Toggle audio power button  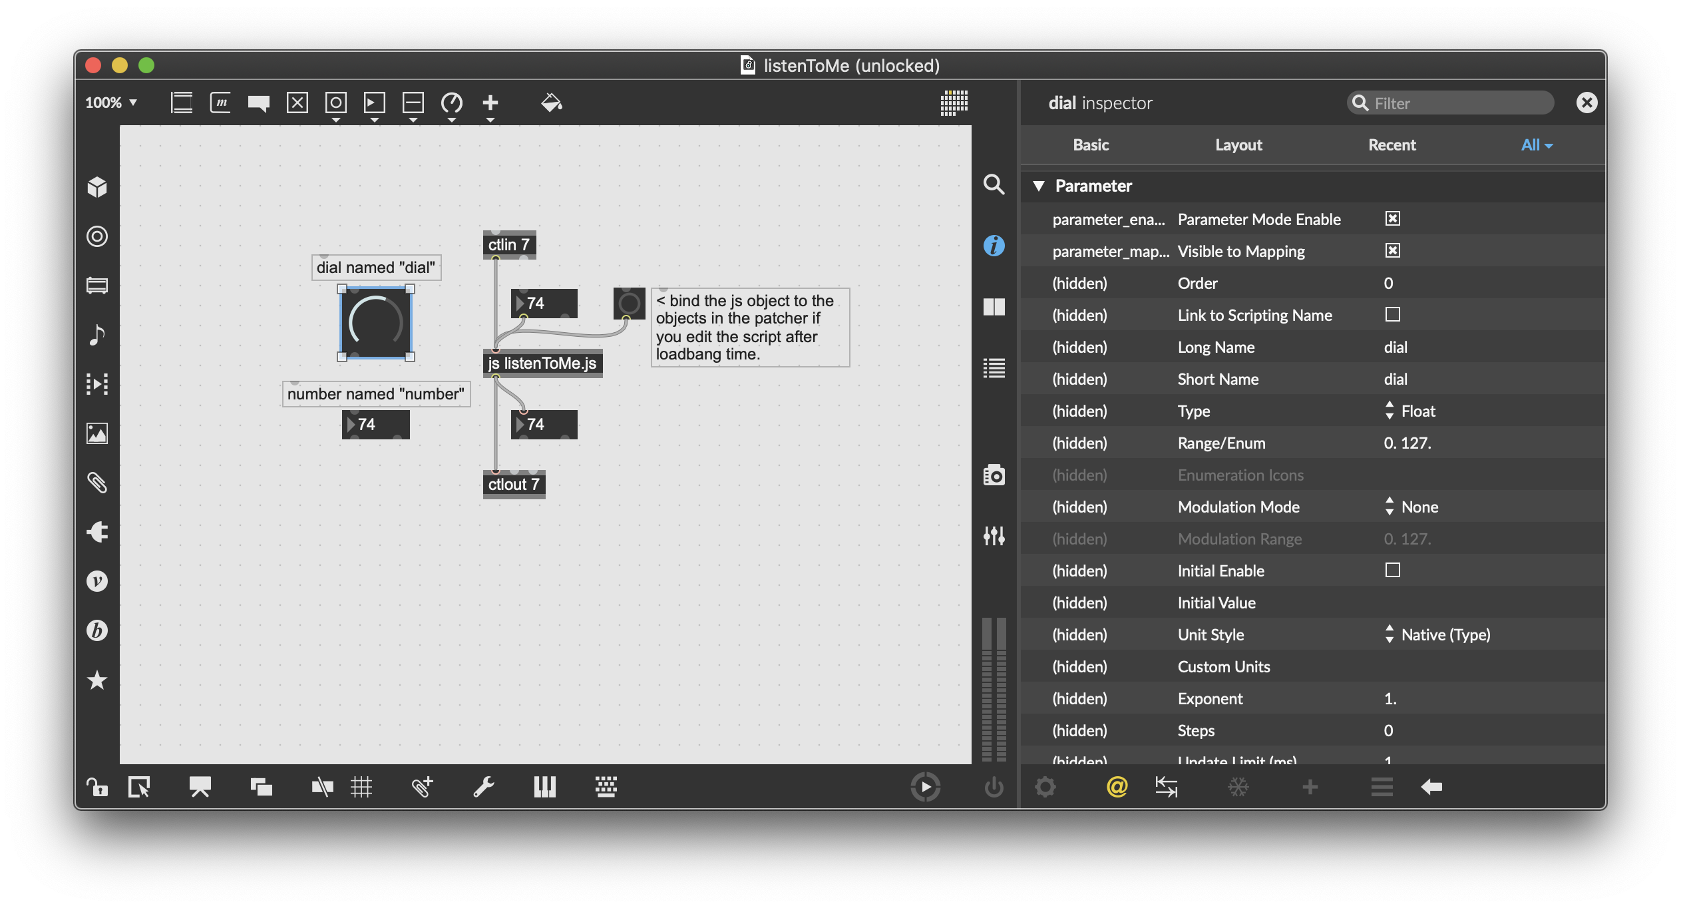[994, 787]
